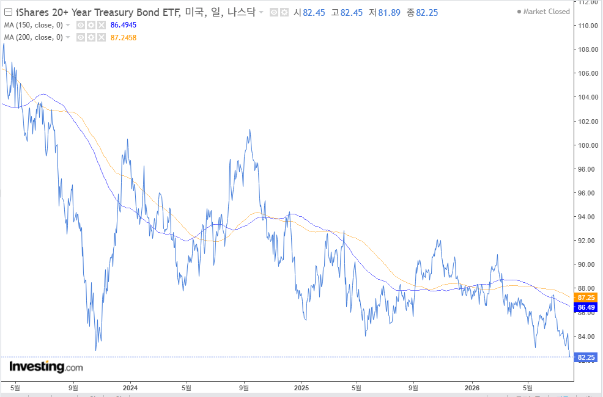
Task: Click MA 150 value 86.4945
Action: tap(124, 25)
